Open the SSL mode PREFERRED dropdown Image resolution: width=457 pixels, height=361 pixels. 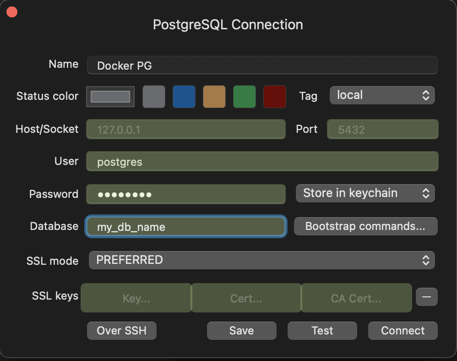tap(261, 260)
